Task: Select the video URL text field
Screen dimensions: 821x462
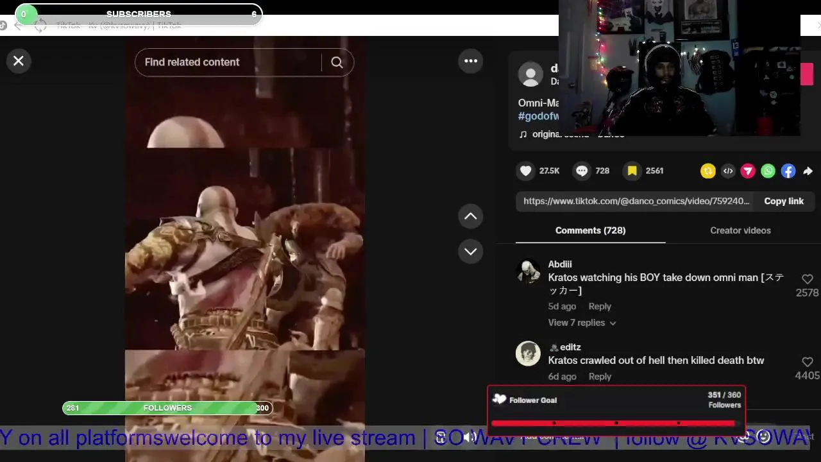Action: point(636,201)
